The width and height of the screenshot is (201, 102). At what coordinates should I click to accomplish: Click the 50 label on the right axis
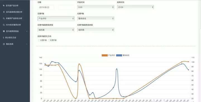point(193,85)
